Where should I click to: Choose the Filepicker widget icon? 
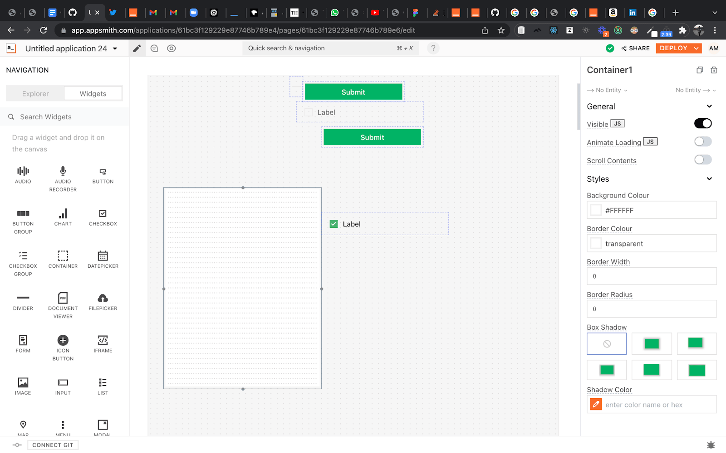103,298
